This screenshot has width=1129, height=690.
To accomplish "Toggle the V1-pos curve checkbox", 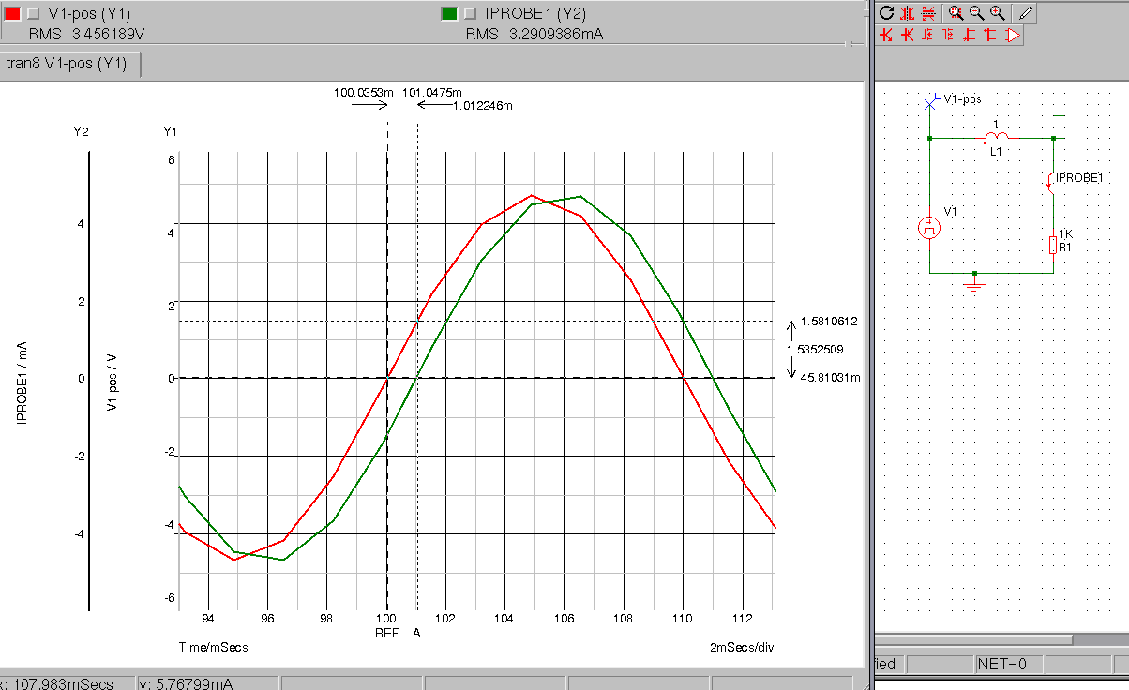I will pos(35,13).
